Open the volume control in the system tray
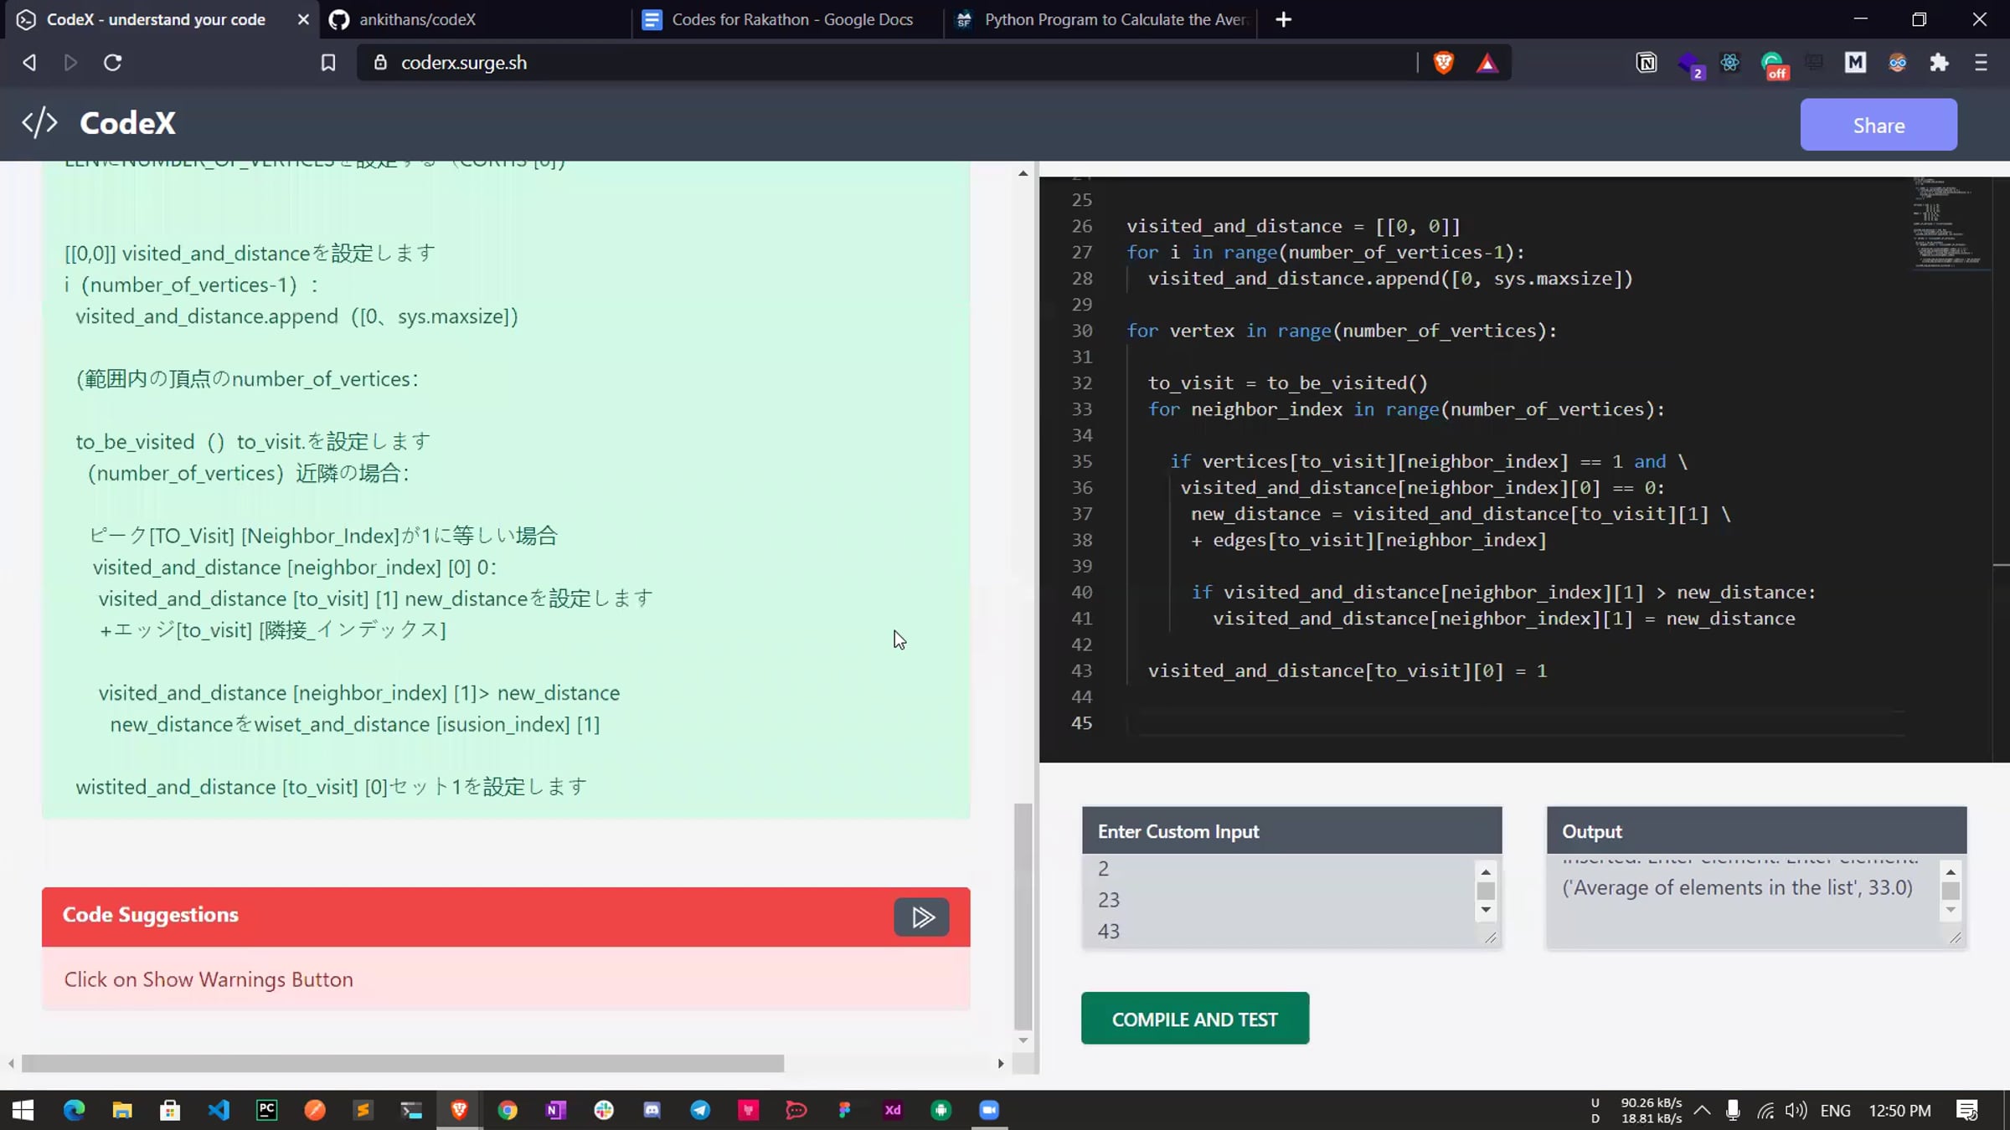 click(1796, 1111)
